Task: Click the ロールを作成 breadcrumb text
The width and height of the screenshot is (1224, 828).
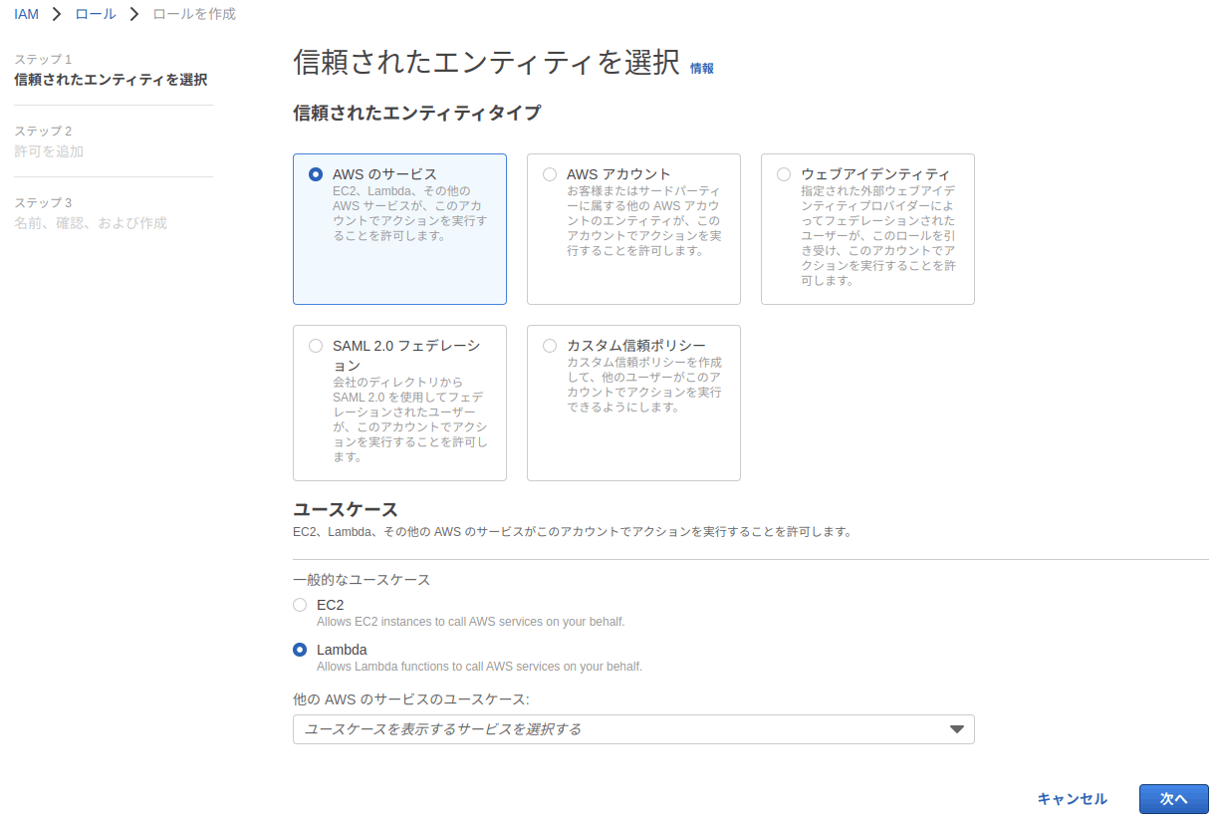Action: 194,14
